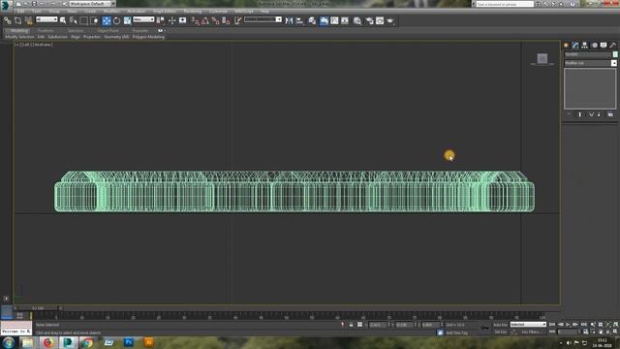Image resolution: width=620 pixels, height=349 pixels.
Task: Open the Selected key filter dropdown
Action: point(528,325)
